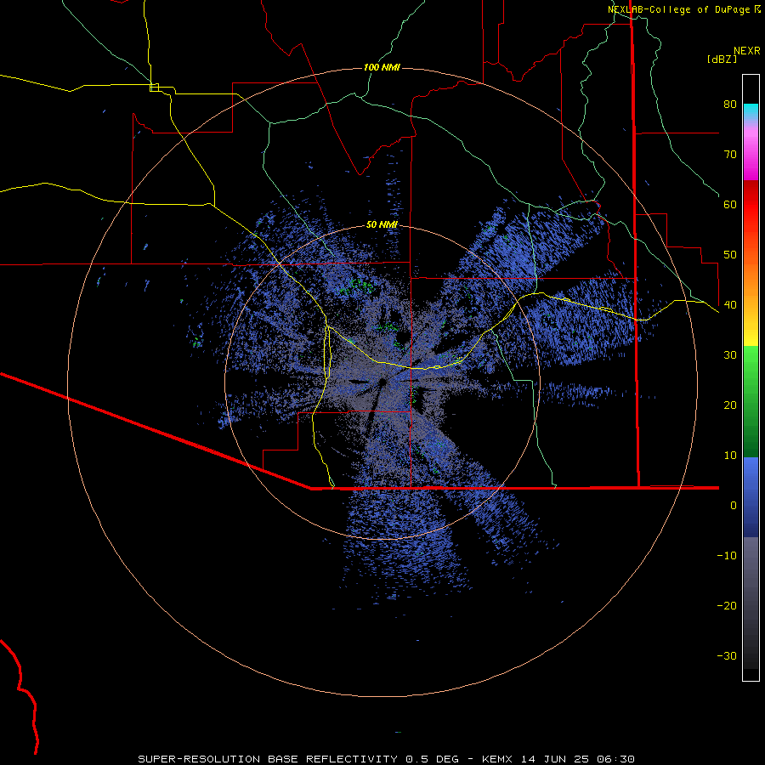Click the cyan band atop the color bar
This screenshot has width=765, height=765.
(751, 111)
